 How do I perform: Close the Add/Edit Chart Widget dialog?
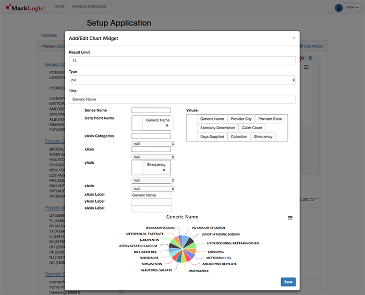294,38
